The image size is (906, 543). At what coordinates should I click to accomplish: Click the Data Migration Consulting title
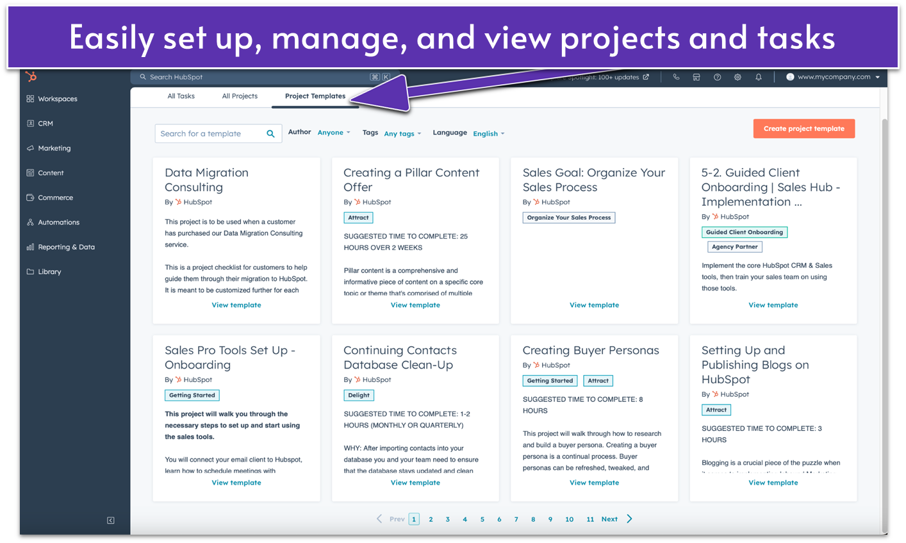206,180
